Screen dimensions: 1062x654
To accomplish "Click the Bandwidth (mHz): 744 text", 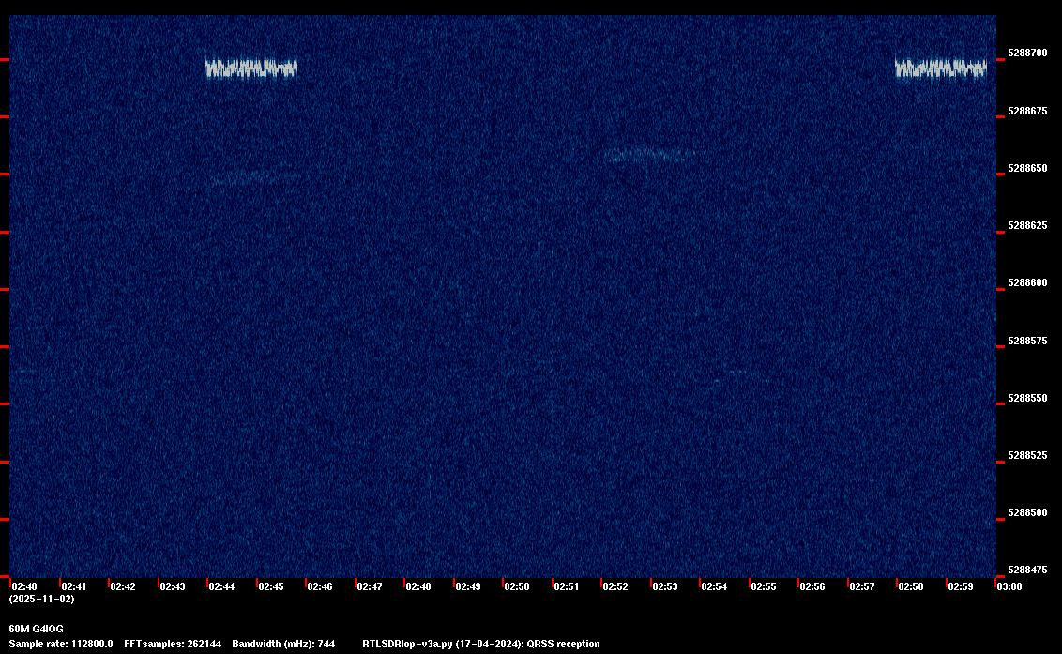I will pos(283,644).
